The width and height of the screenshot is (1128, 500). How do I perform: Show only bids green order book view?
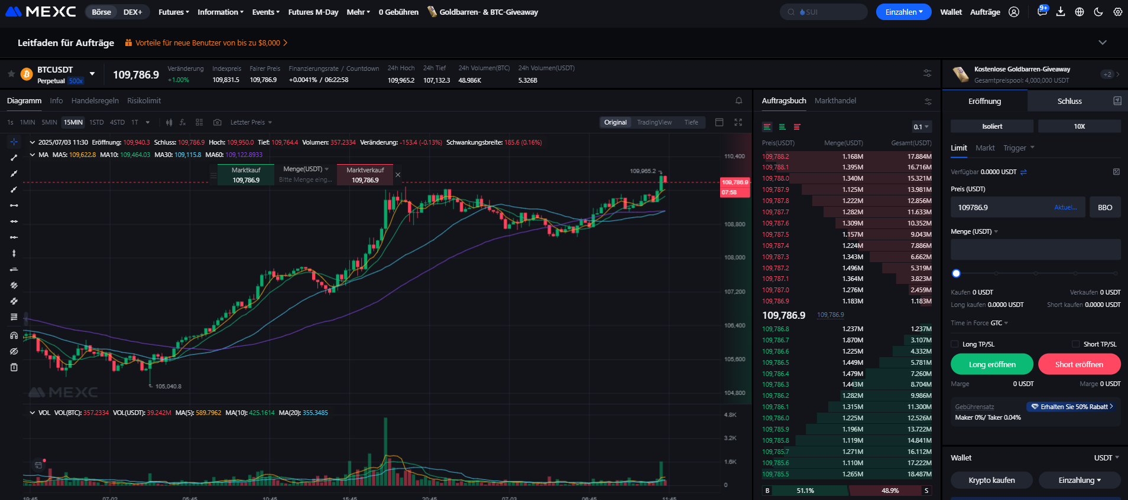tap(782, 127)
